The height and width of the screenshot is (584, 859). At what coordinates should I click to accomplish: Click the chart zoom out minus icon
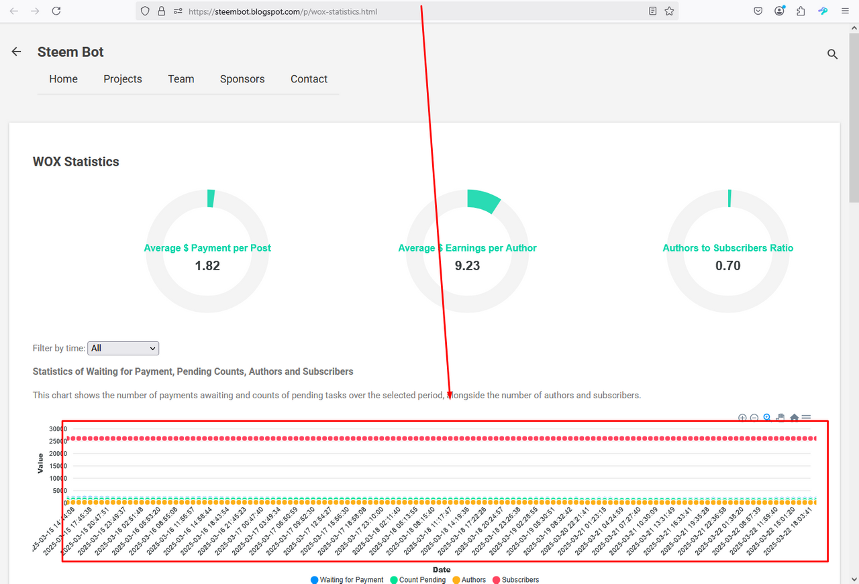pos(754,418)
